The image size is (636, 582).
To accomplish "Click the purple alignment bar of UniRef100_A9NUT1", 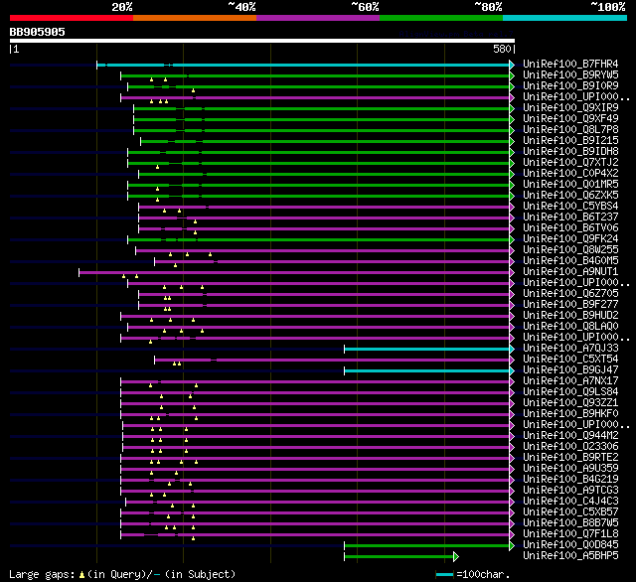I will click(x=296, y=272).
